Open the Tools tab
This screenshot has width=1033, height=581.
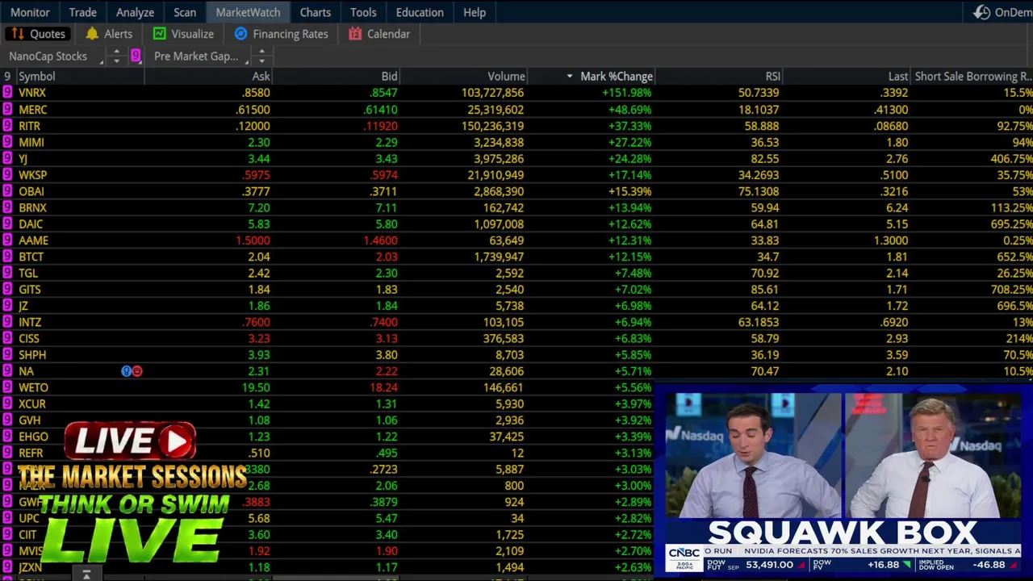click(x=363, y=12)
